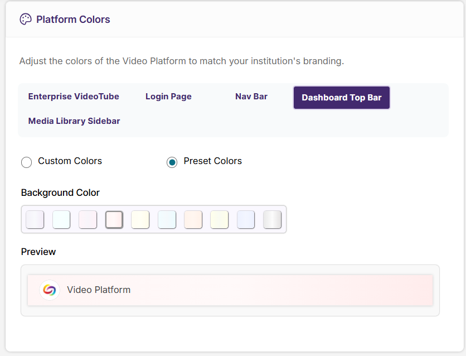Select the Preset Colors radio button
Image resolution: width=466 pixels, height=356 pixels.
click(x=172, y=162)
